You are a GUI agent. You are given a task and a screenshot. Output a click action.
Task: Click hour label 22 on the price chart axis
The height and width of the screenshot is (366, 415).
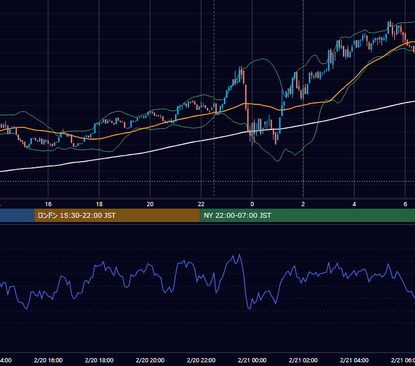201,204
